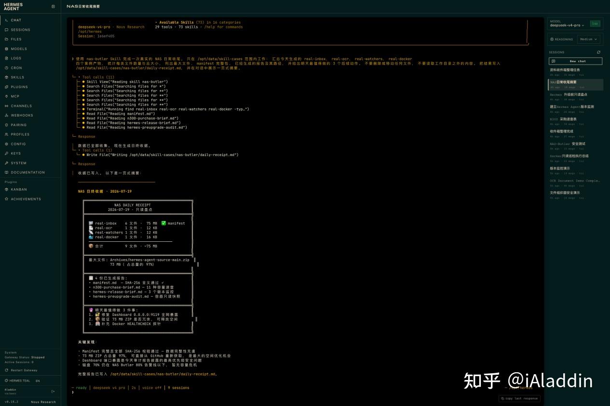The width and height of the screenshot is (610, 406).
Task: Click the Skill View nas-butler tool call
Action: (x=125, y=82)
